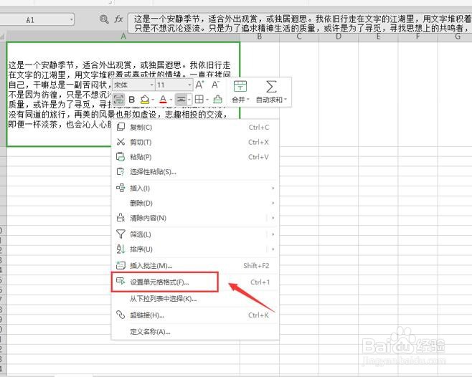Select column A header

click(123, 37)
